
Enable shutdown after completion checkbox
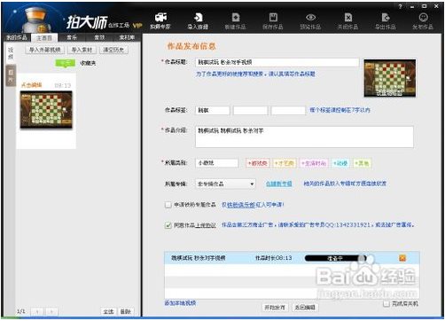coord(386,303)
